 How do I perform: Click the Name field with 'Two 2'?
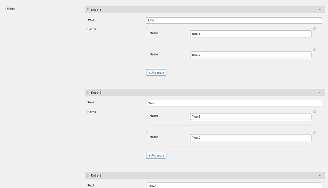coord(251,138)
